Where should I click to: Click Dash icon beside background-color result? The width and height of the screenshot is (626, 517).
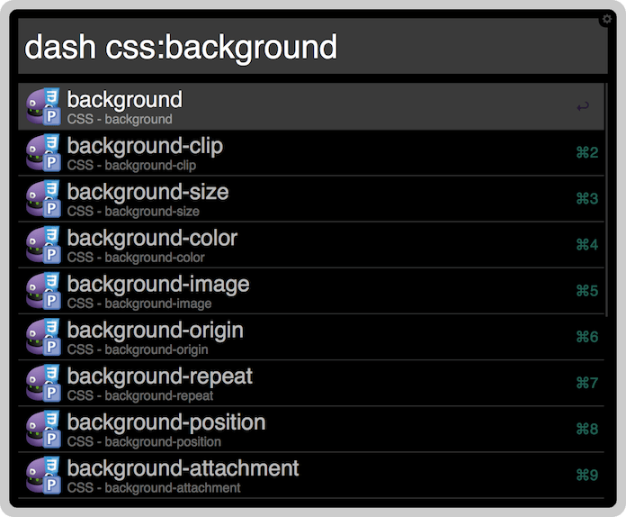pyautogui.click(x=43, y=245)
